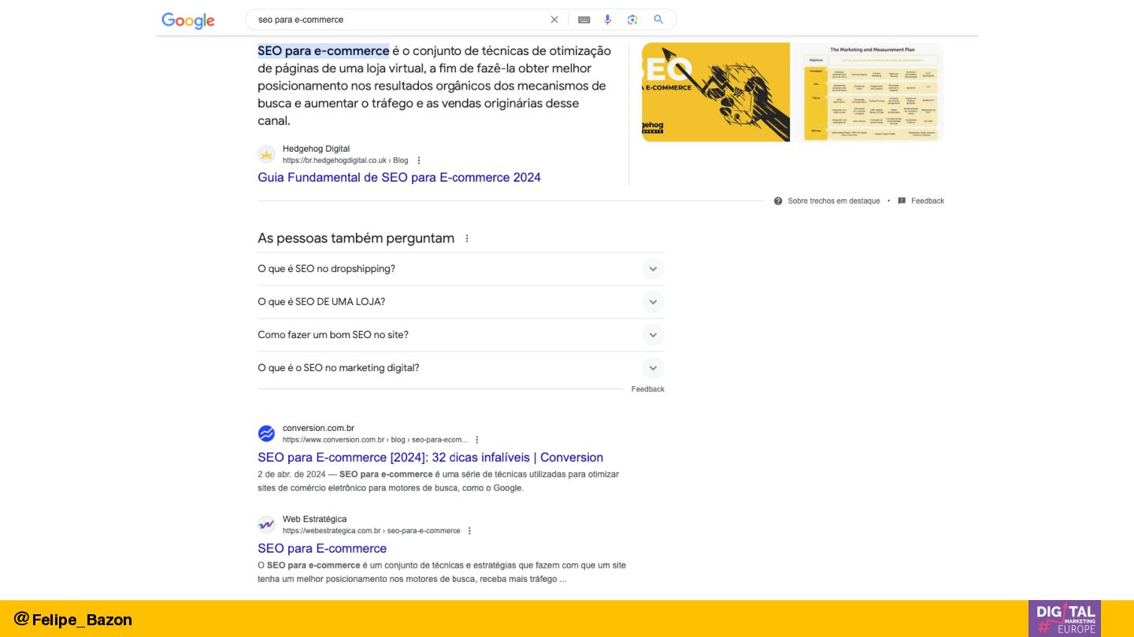
Task: Open the on-screen keyboard icon
Action: tap(584, 20)
